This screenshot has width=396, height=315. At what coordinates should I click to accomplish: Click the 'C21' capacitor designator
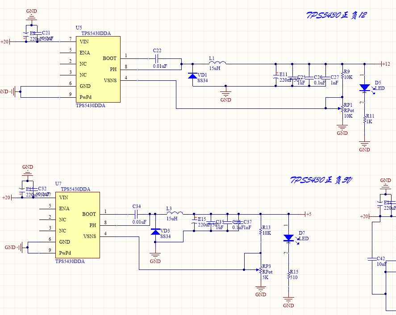46,33
